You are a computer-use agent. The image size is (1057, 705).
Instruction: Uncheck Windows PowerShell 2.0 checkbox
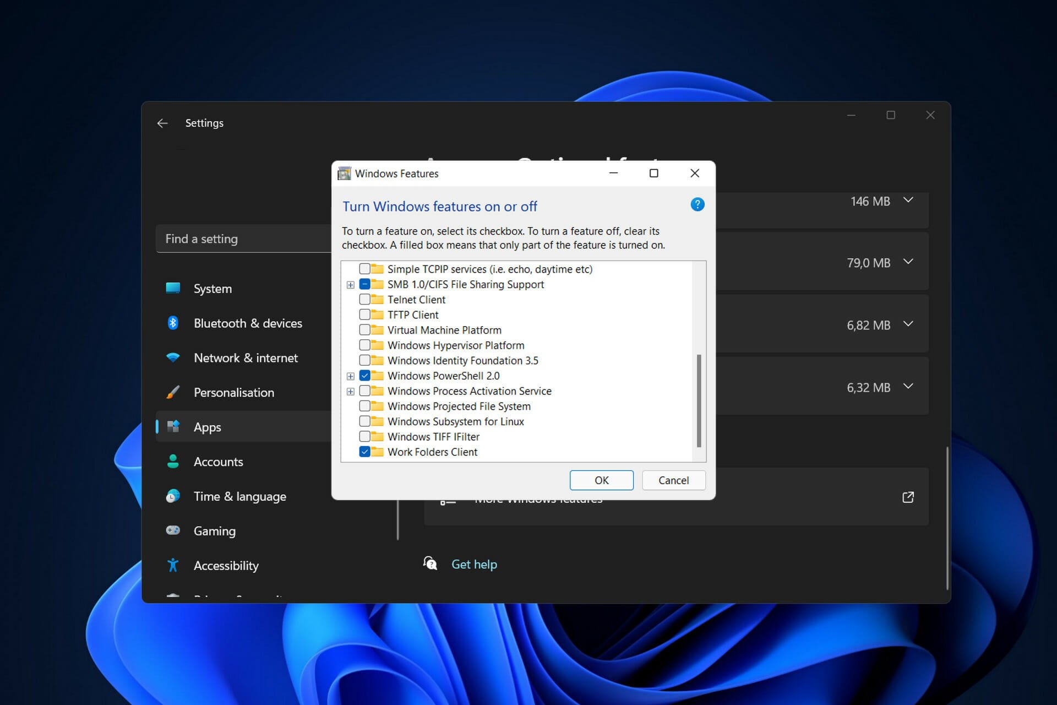[364, 376]
